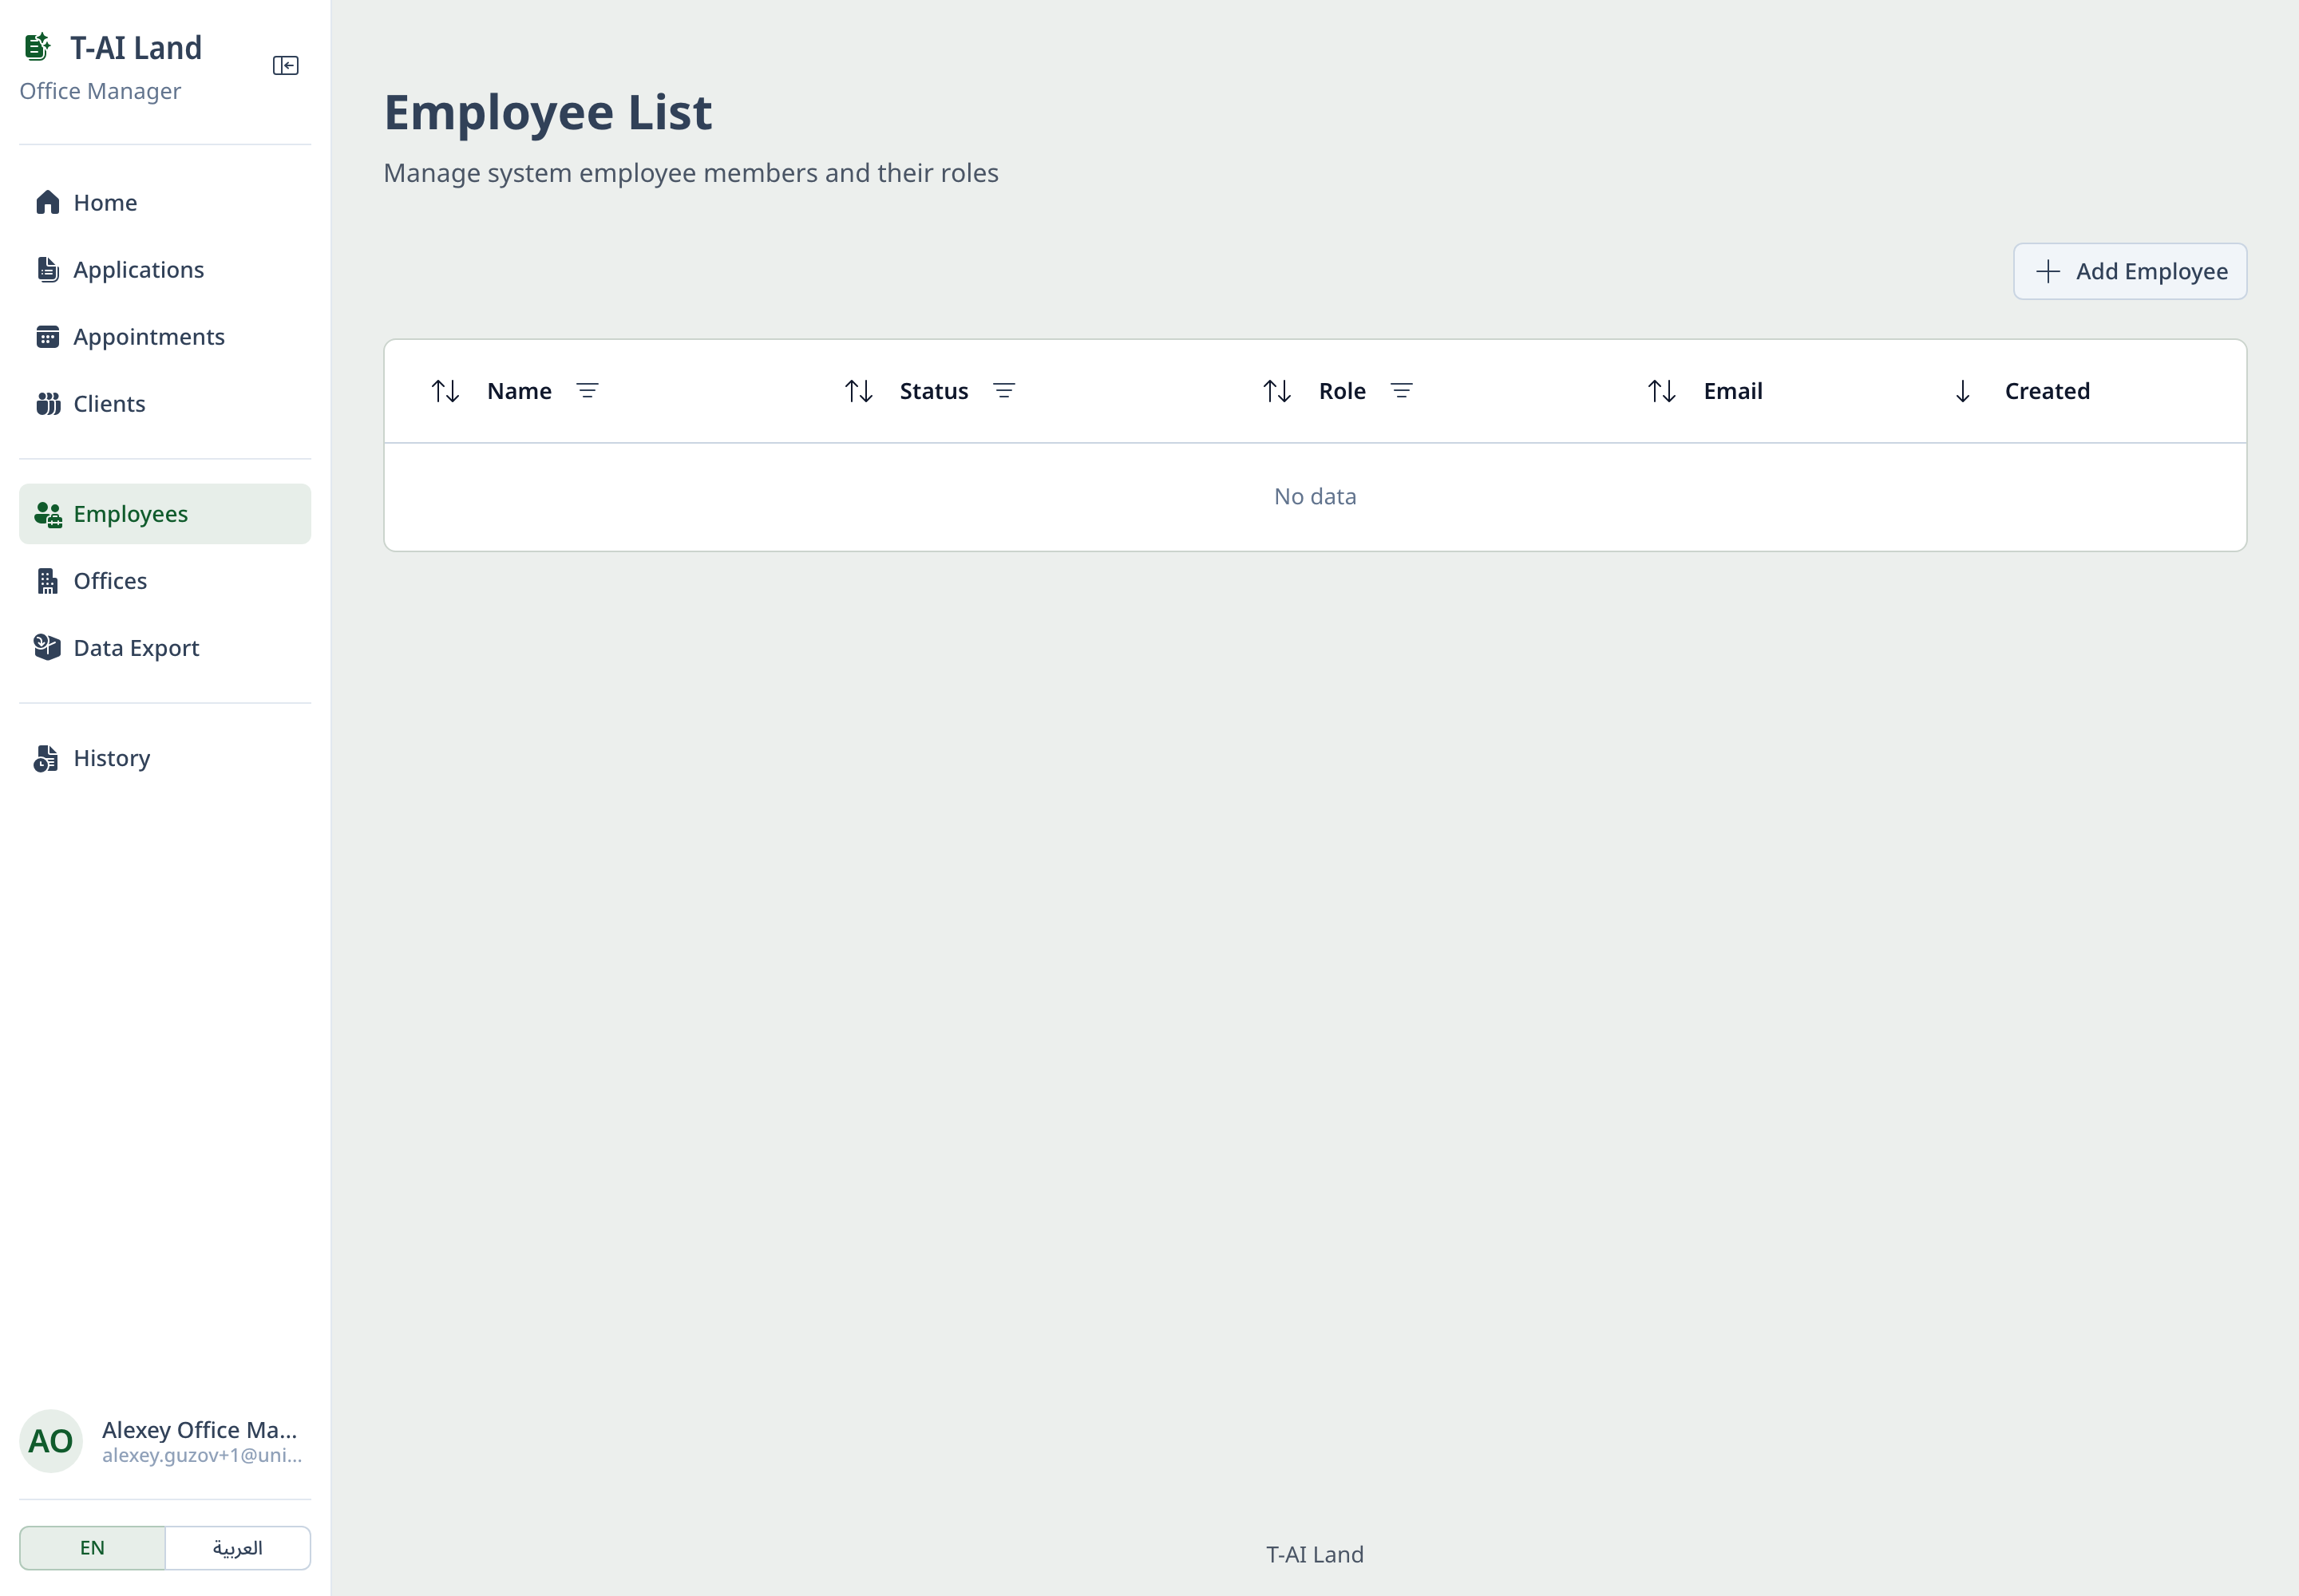Click the No data message
The image size is (2299, 1596).
(x=1315, y=497)
